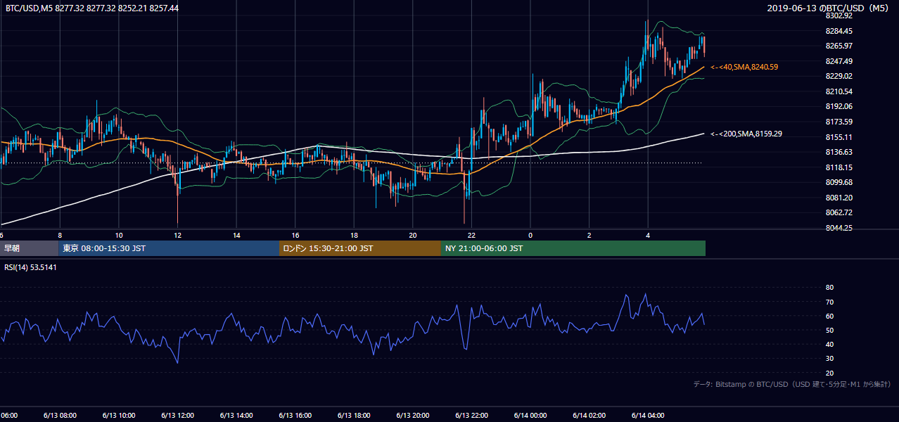The width and height of the screenshot is (899, 422).
Task: Click the 6/14 02:00 bottom time label
Action: click(x=589, y=416)
